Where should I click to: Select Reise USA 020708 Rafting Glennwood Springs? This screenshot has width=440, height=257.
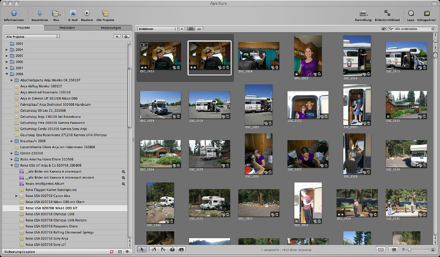tap(59, 232)
